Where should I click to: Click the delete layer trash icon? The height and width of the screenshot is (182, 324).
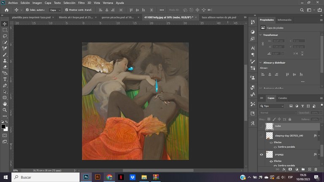coord(316,169)
